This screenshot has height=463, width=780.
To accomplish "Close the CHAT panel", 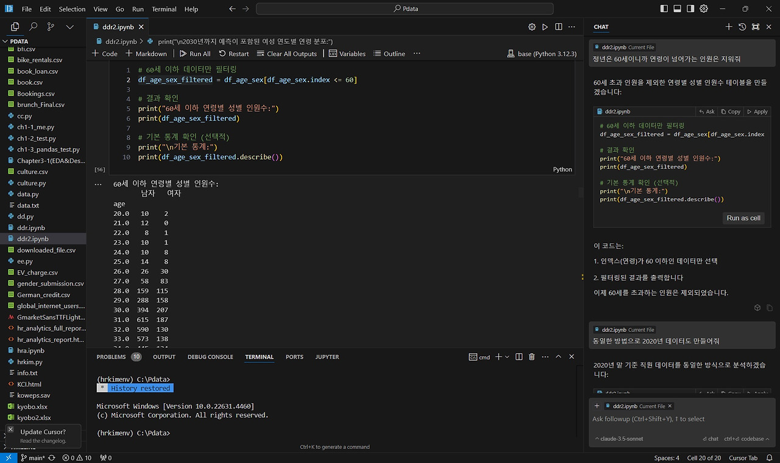I will [x=769, y=27].
